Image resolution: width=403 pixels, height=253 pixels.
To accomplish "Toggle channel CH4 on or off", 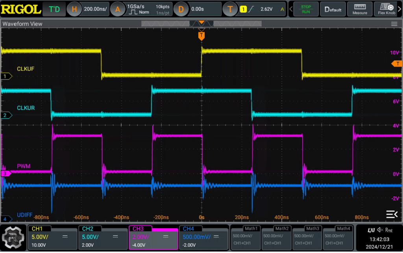I will (x=204, y=238).
